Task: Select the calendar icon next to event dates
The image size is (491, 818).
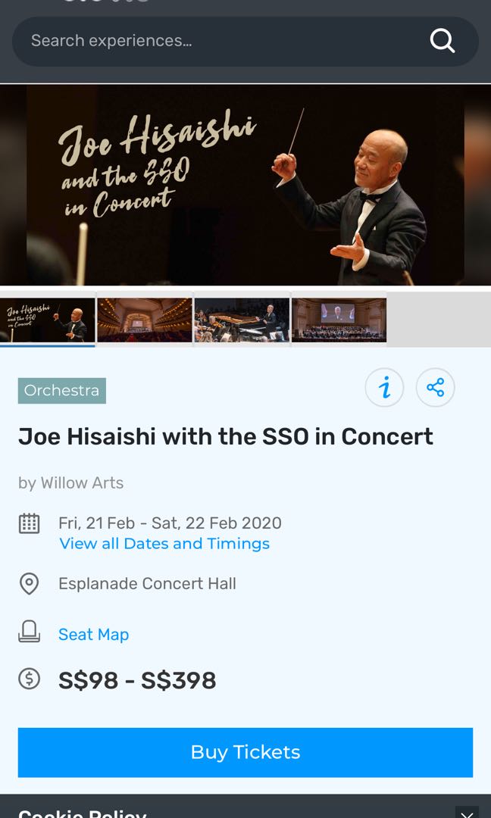Action: 29,523
